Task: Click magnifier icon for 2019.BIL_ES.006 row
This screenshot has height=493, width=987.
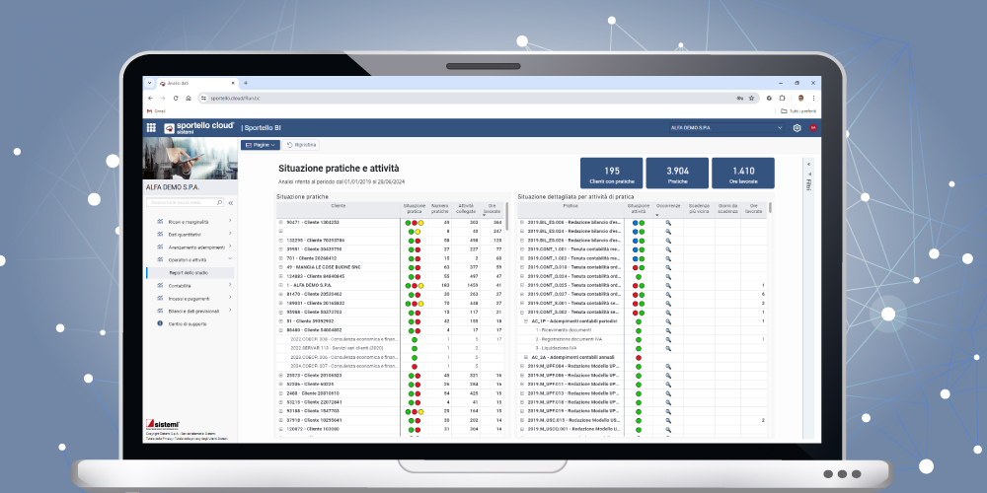Action: pos(667,224)
